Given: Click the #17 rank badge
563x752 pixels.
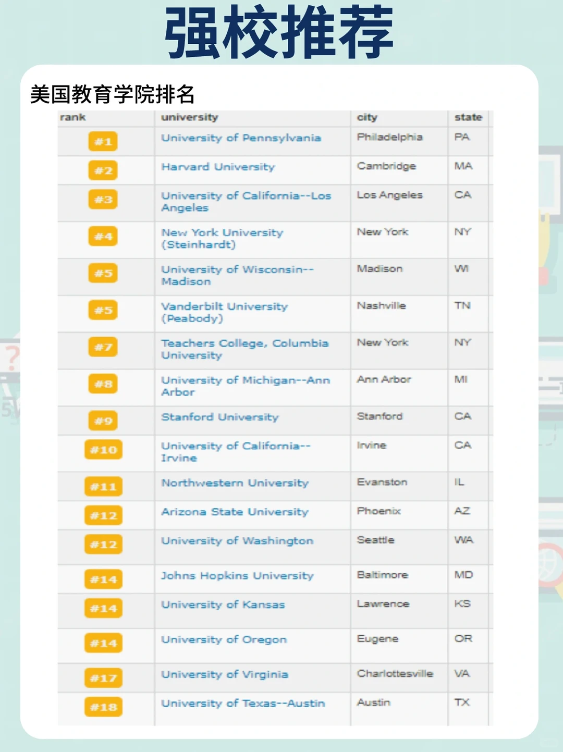Looking at the screenshot, I should click(103, 678).
